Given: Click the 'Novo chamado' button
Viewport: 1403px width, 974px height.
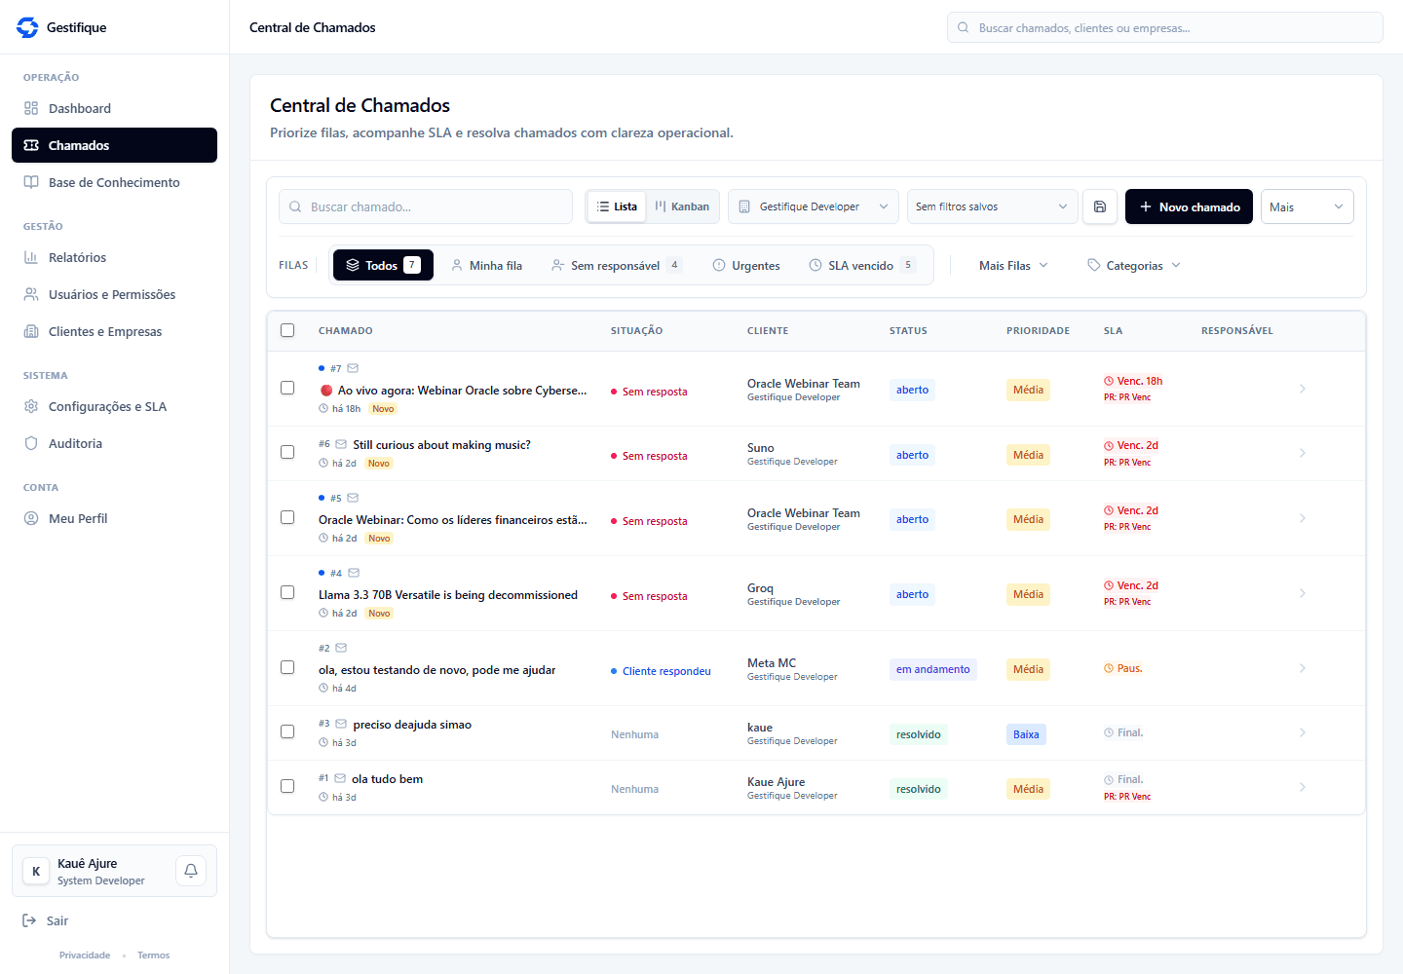Looking at the screenshot, I should tap(1189, 206).
